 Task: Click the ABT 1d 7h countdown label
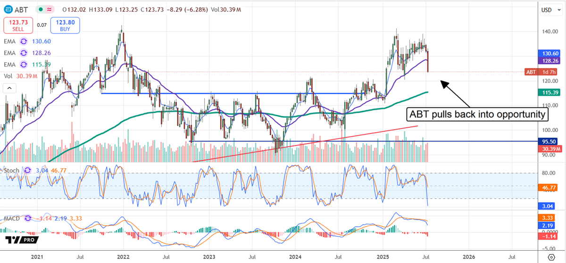point(541,72)
